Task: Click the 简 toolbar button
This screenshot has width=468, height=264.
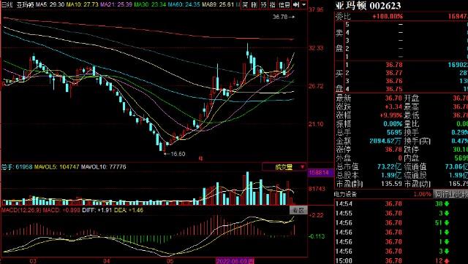Action: (x=245, y=4)
